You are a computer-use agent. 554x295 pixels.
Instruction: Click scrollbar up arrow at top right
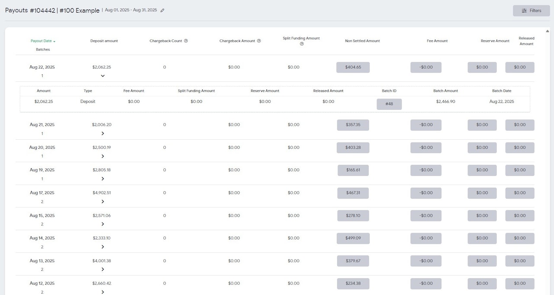(548, 31)
